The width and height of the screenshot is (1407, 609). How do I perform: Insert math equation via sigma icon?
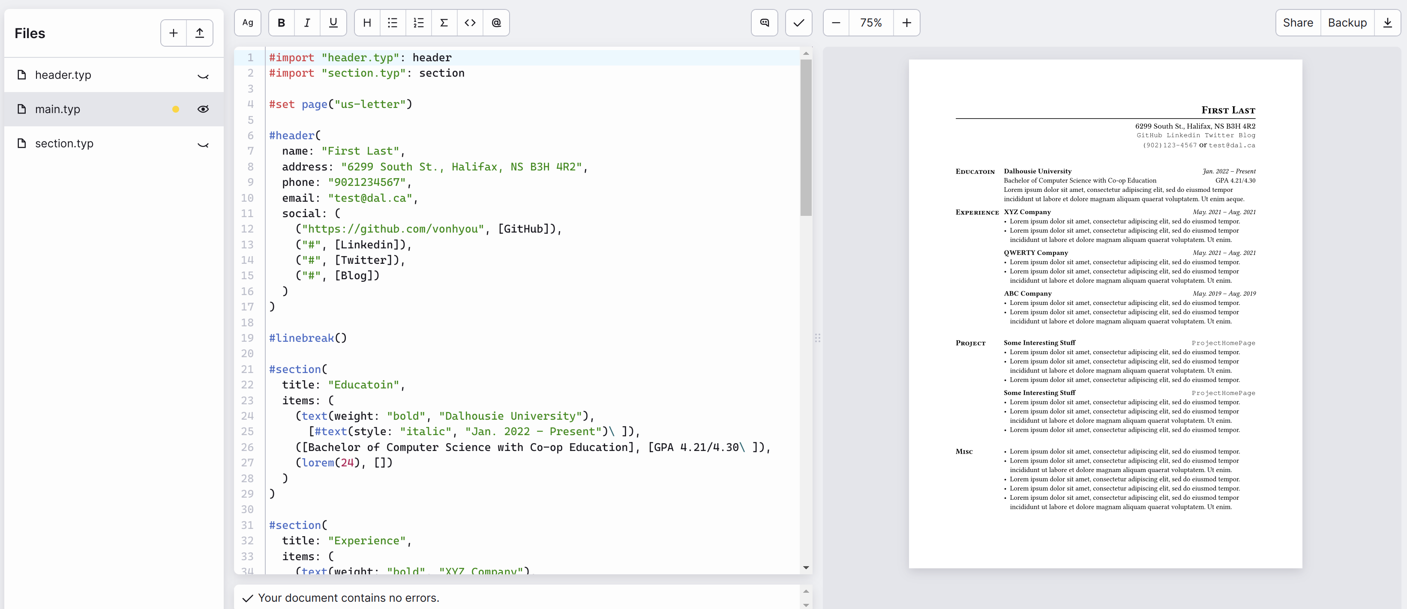[x=444, y=23]
